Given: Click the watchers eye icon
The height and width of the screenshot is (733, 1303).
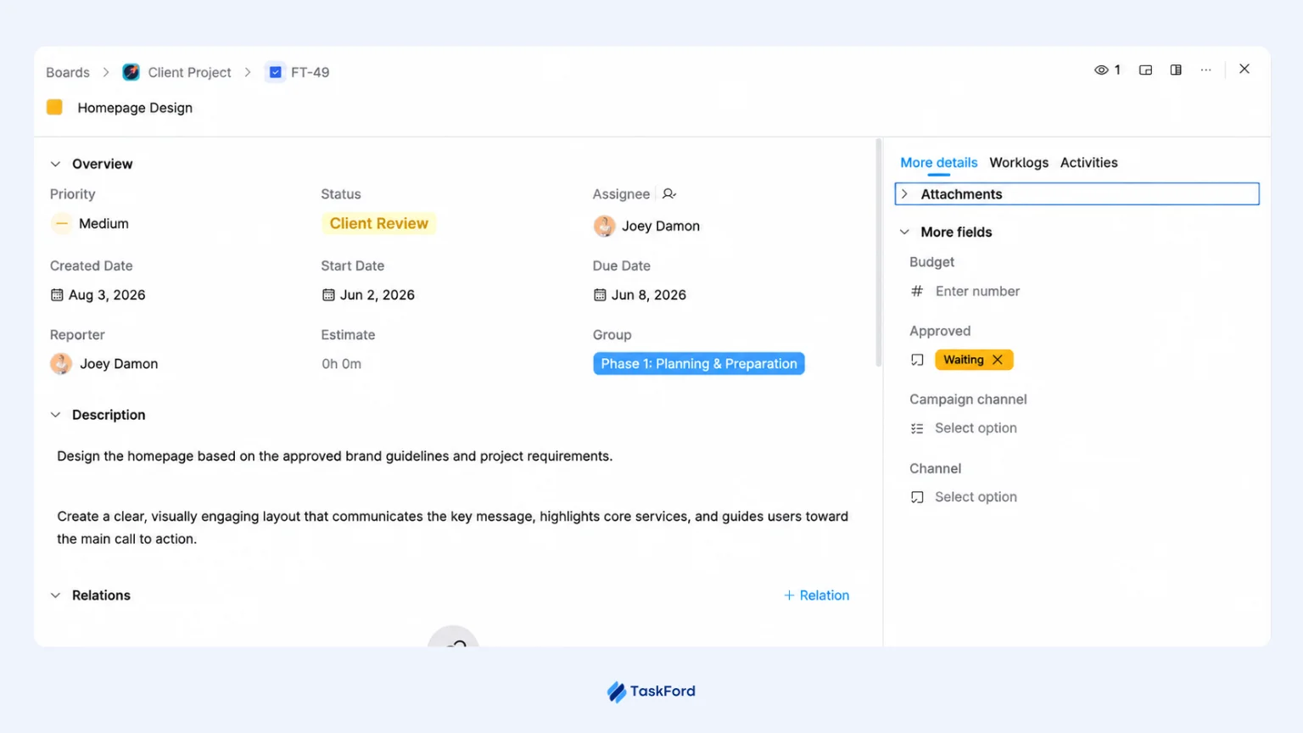Looking at the screenshot, I should point(1101,70).
